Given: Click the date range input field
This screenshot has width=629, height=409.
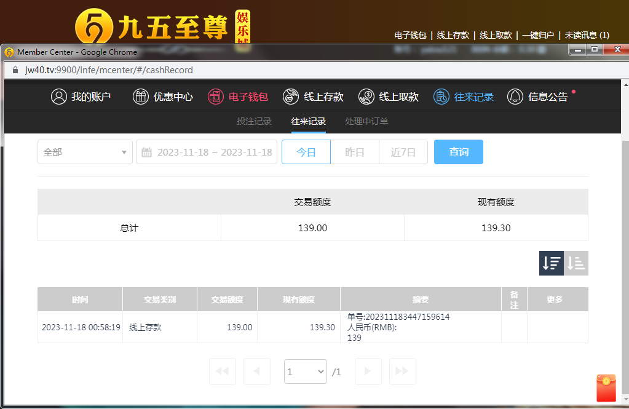Looking at the screenshot, I should pyautogui.click(x=207, y=152).
